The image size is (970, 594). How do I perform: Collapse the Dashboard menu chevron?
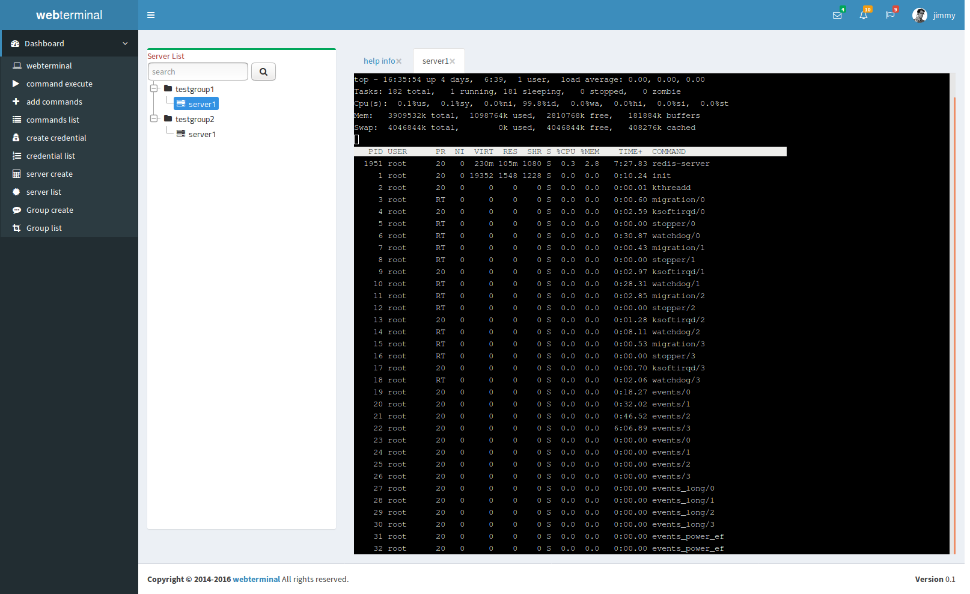125,43
